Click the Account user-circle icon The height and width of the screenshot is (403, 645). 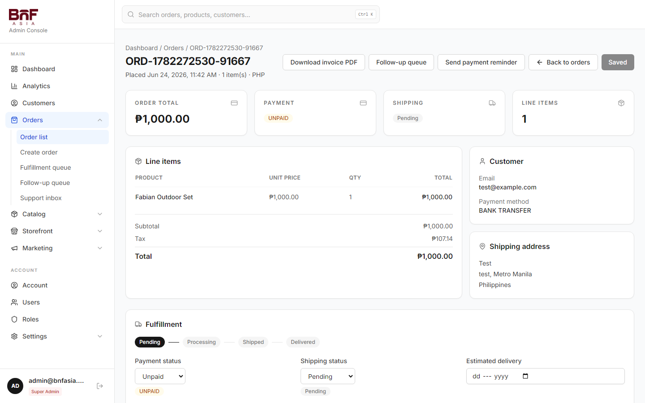click(x=14, y=285)
